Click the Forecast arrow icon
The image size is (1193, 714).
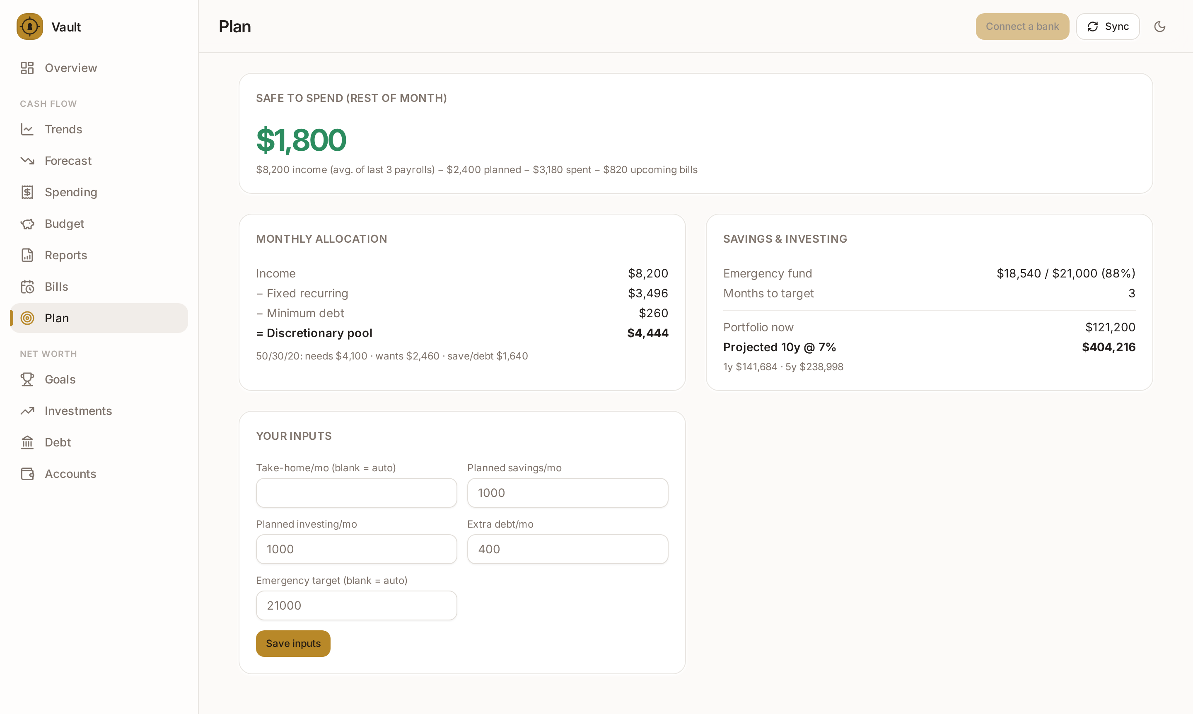pos(27,161)
